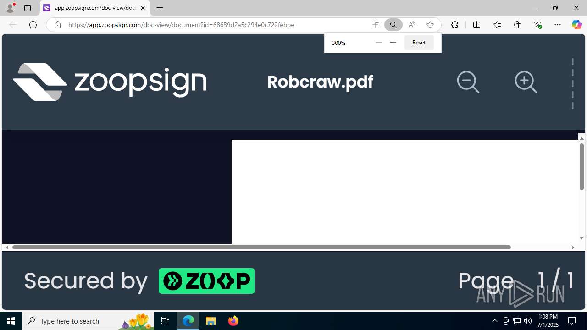Refresh the page

(33, 25)
